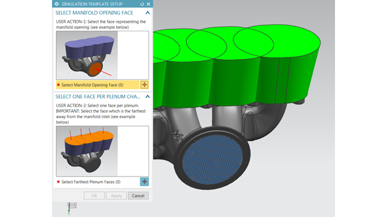This screenshot has height=217, width=387.
Task: Collapse the Select Manifold Opening Face section
Action: pos(148,13)
